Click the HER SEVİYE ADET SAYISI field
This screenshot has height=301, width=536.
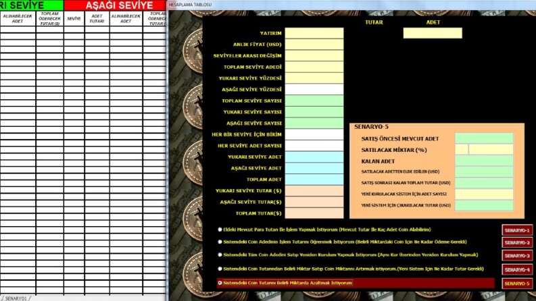314,146
